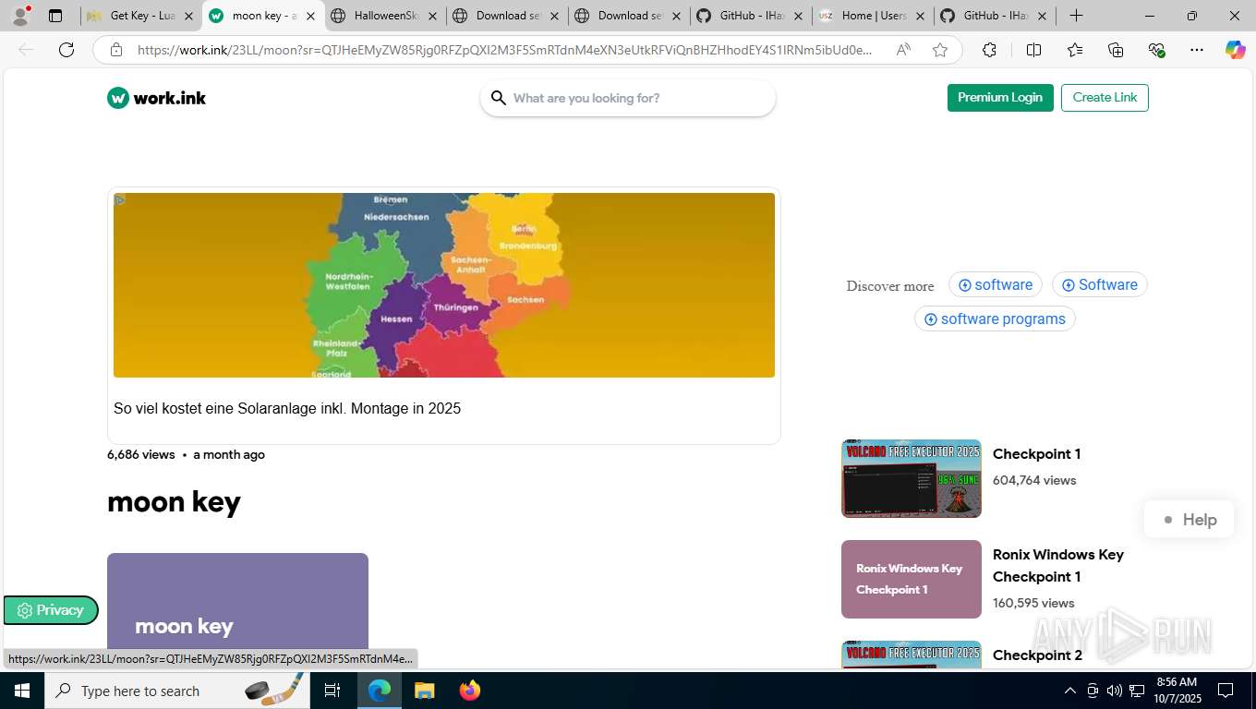View site information lock icon
1256x709 pixels.
point(116,50)
